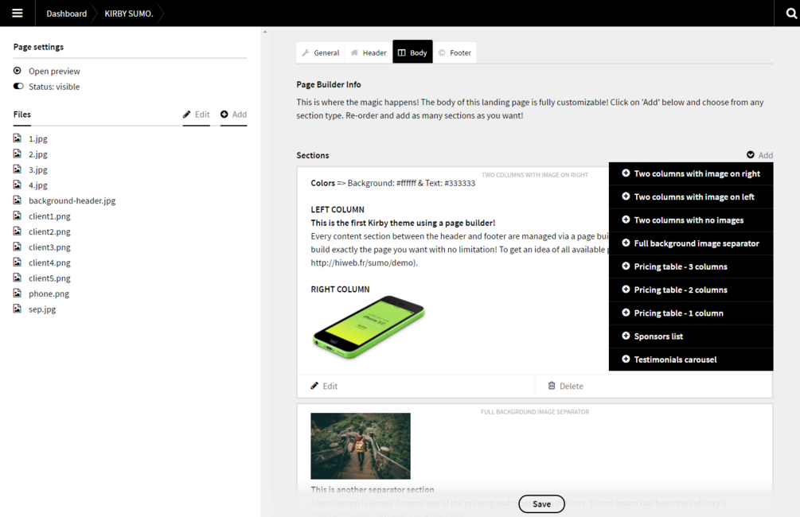Go to Dashboard breadcrumb
This screenshot has width=800, height=517.
pos(66,14)
